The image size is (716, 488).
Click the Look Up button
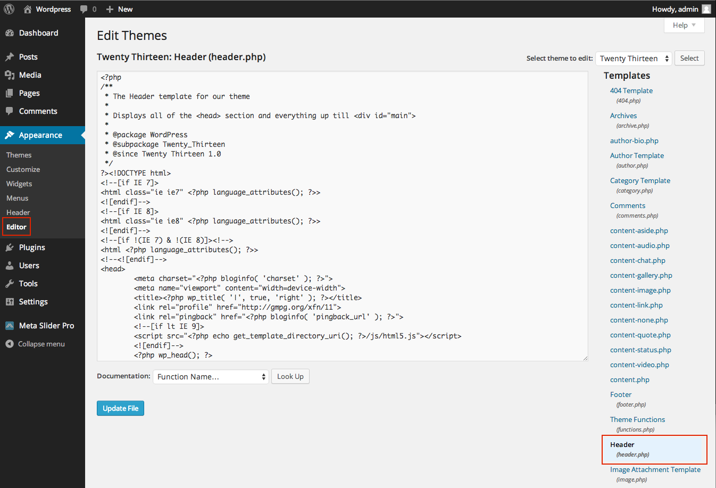click(x=290, y=376)
